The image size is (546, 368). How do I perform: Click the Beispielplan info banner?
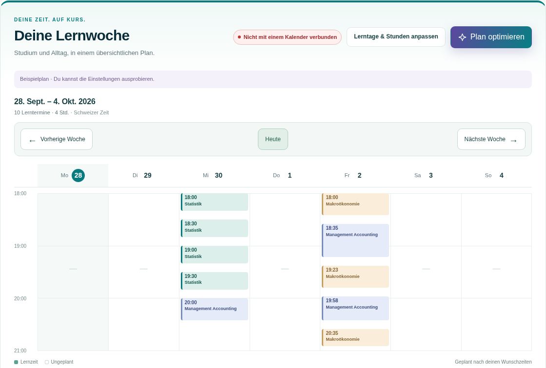273,79
